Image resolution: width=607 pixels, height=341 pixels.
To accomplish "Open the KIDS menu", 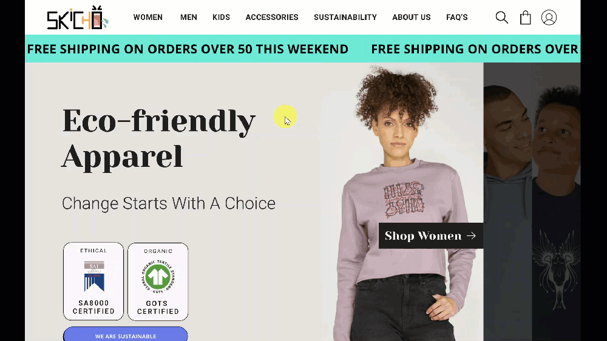I will click(x=221, y=18).
